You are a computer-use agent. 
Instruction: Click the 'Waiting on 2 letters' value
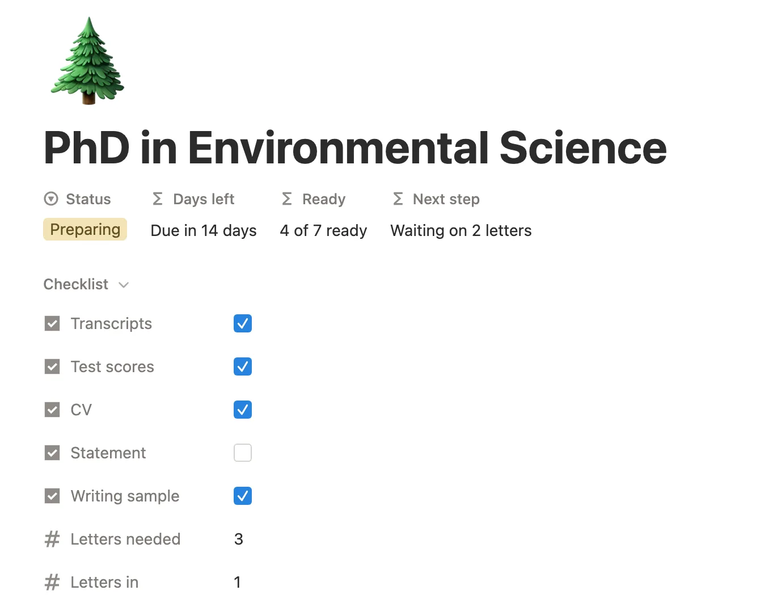461,230
